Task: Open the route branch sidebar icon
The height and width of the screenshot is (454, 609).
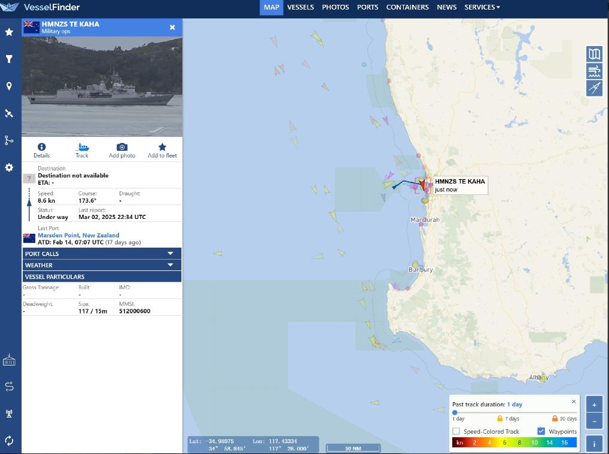Action: [x=9, y=140]
